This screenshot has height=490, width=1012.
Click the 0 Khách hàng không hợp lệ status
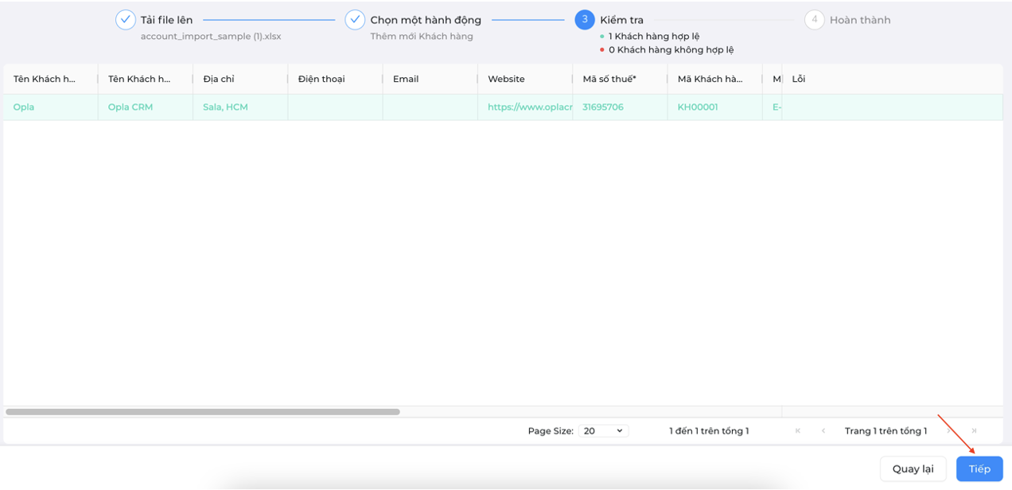click(x=671, y=49)
